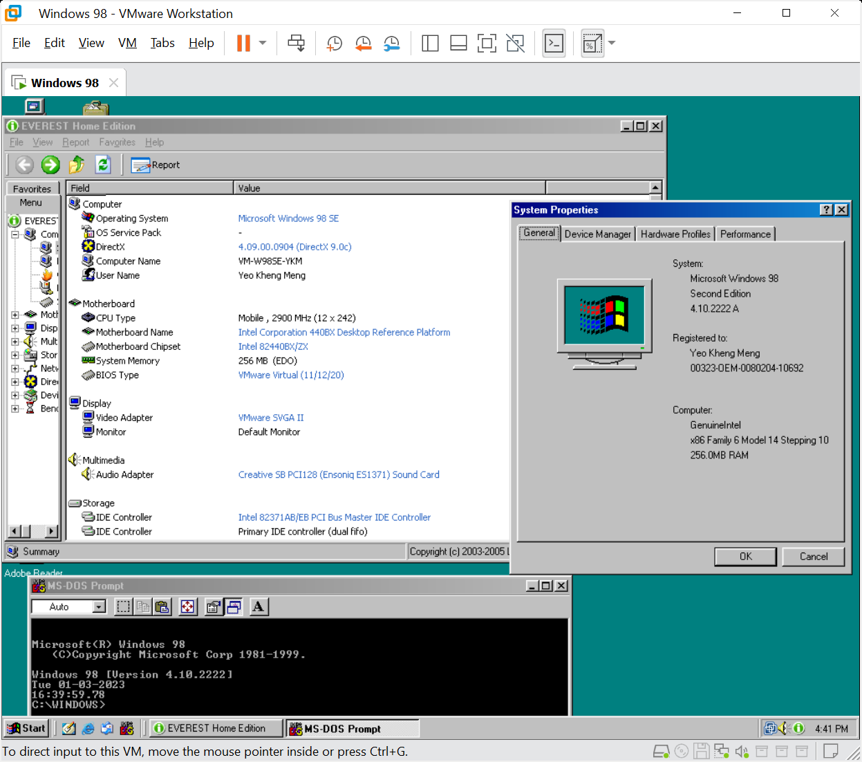Expand the Storage node in EVEREST tree

pos(15,355)
